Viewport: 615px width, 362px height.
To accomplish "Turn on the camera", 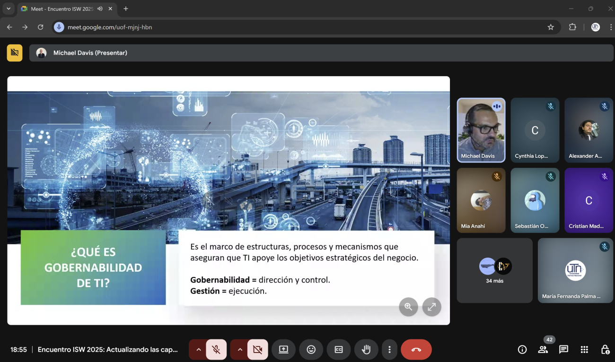I will tap(257, 350).
